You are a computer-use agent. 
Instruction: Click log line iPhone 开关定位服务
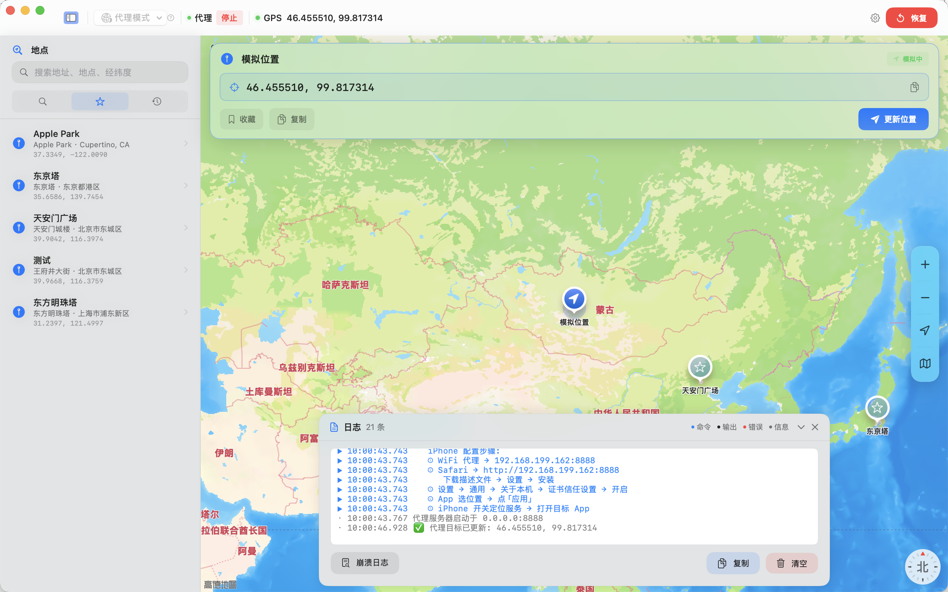pos(463,509)
